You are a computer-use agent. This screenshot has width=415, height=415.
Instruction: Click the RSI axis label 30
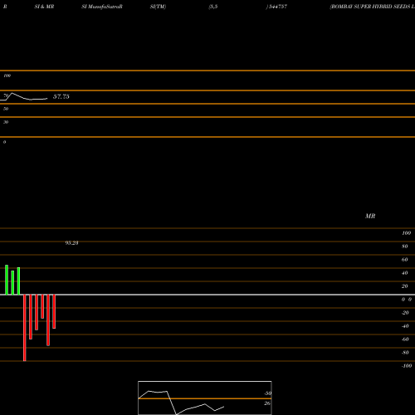pyautogui.click(x=6, y=122)
